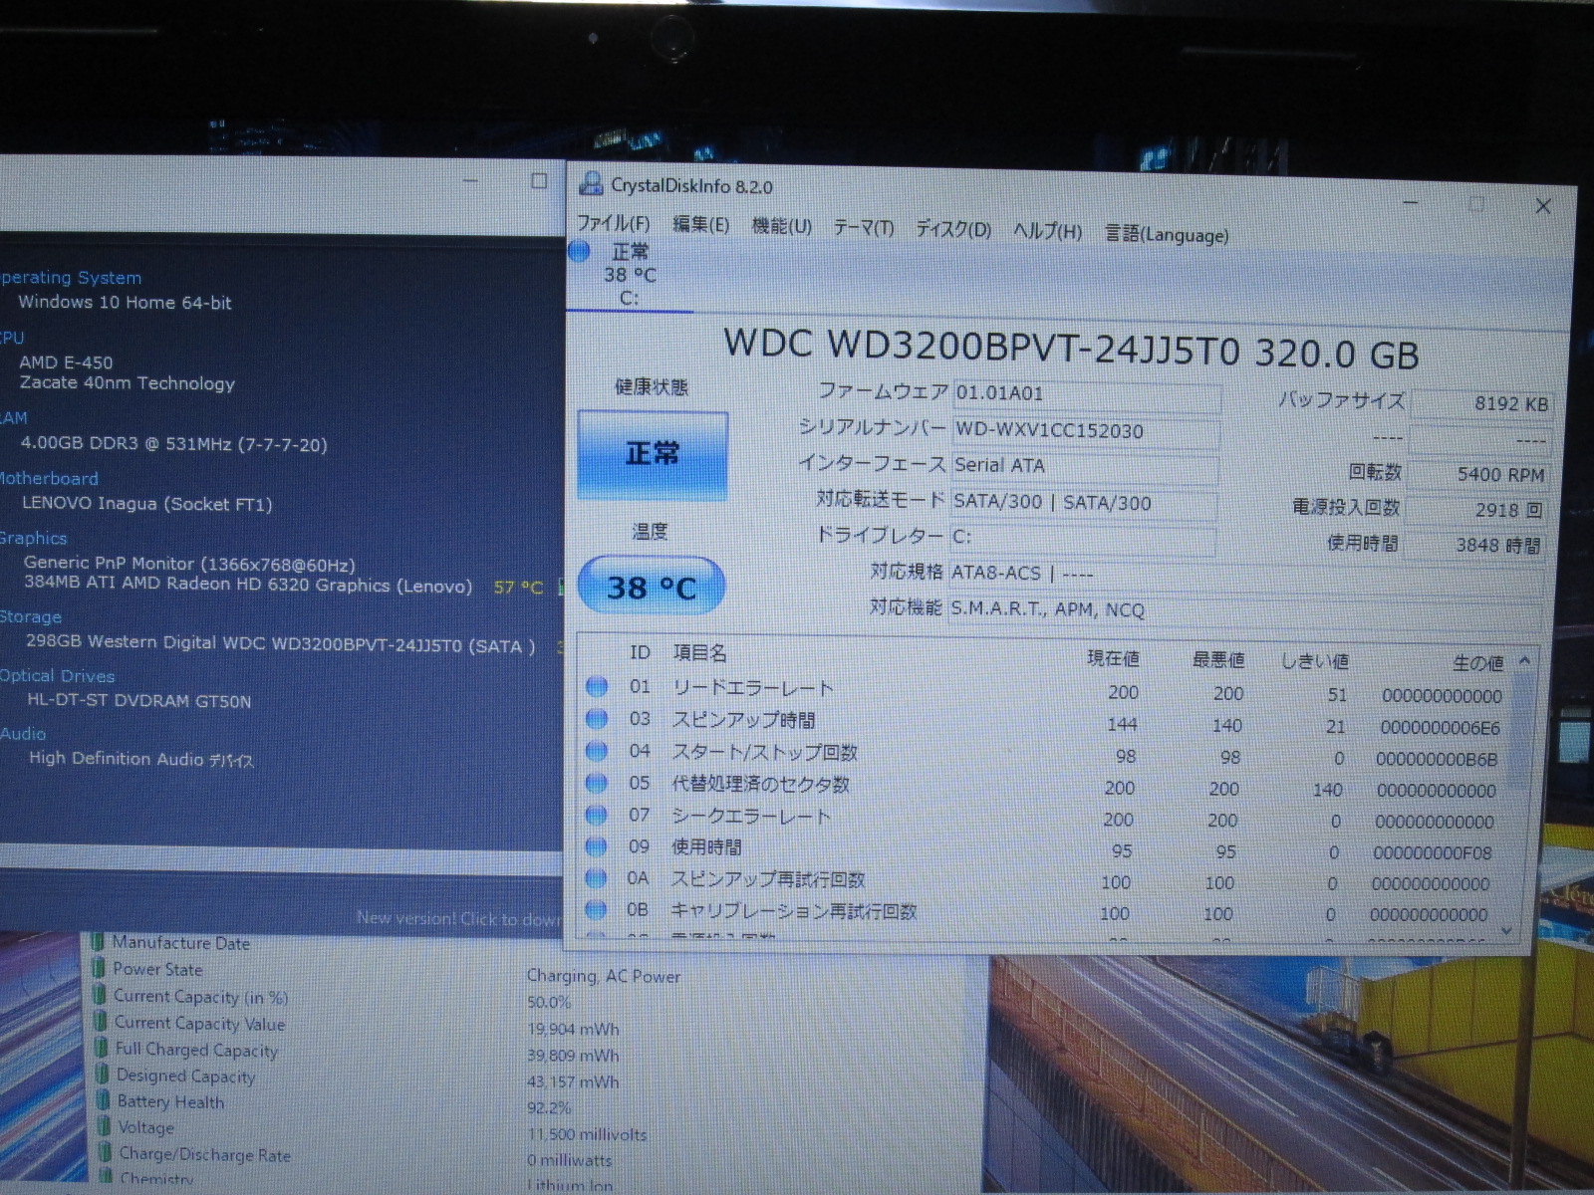Click status icon for キャリブレーション再試行回数 row
1594x1195 pixels.
click(596, 909)
